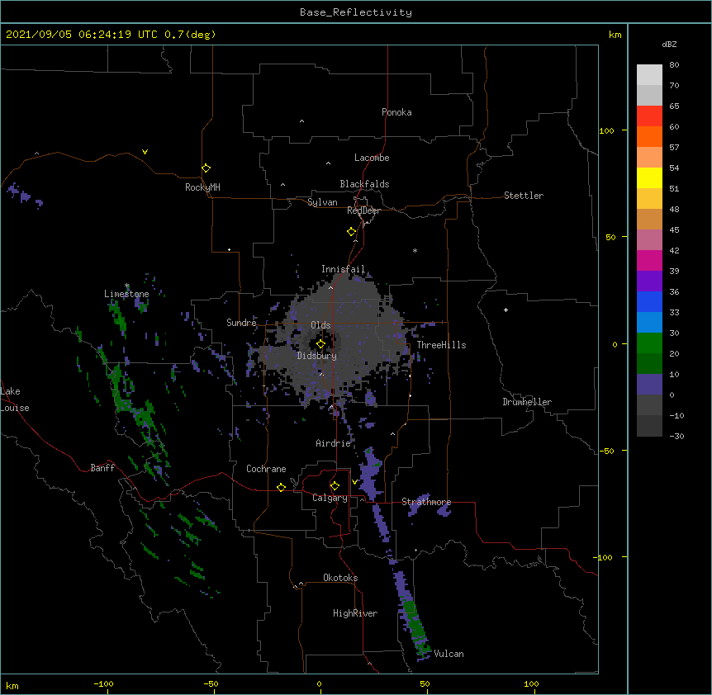Click the yellow diamond marker beside RockyMH
712x695 pixels.
tap(206, 168)
